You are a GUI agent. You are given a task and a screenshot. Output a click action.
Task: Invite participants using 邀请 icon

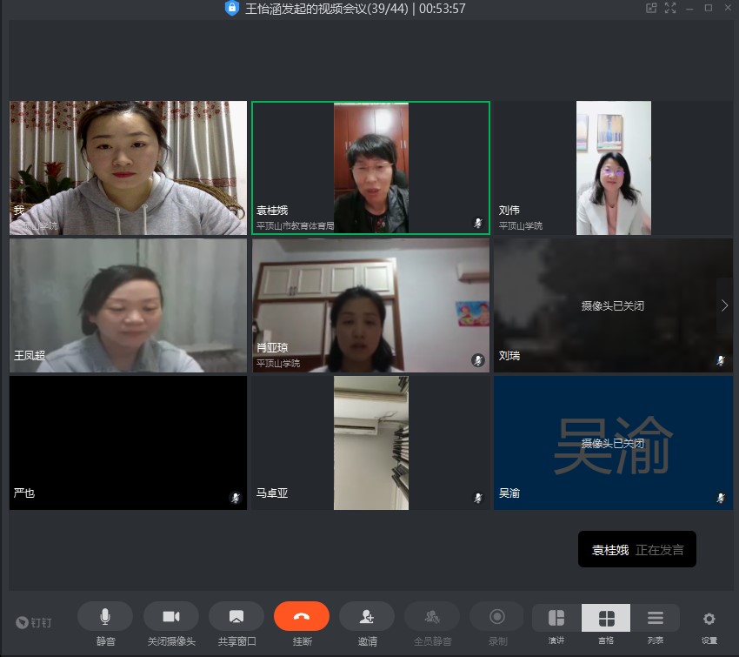[367, 616]
